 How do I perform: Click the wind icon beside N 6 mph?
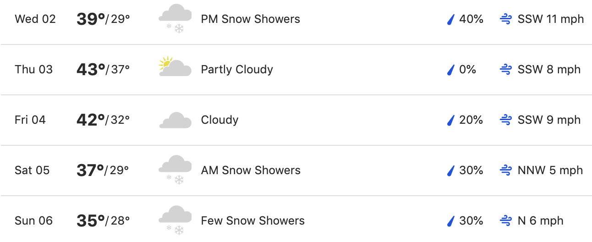tap(505, 221)
